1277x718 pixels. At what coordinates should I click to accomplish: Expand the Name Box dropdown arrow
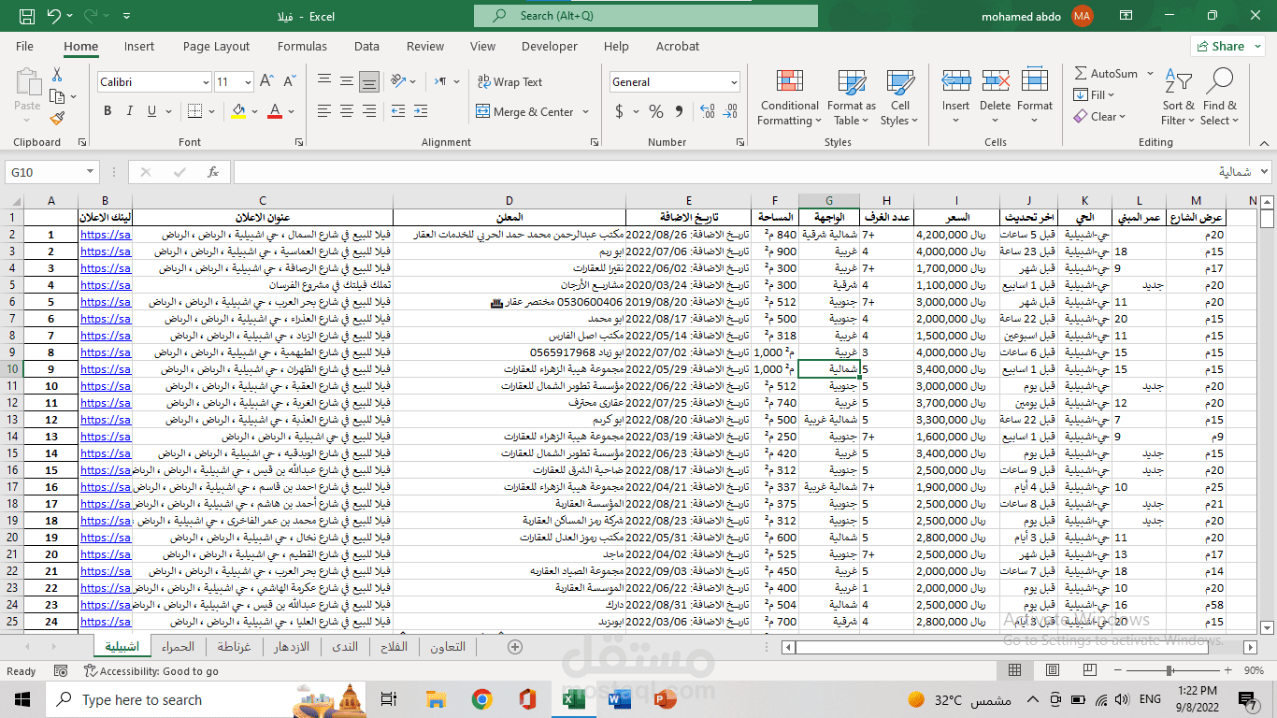[91, 172]
